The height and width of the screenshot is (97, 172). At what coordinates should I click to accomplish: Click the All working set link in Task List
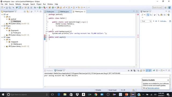coord(156,21)
